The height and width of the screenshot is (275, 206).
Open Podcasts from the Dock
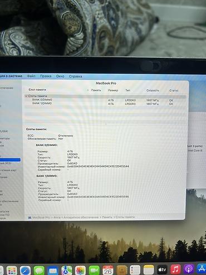click(x=189, y=269)
